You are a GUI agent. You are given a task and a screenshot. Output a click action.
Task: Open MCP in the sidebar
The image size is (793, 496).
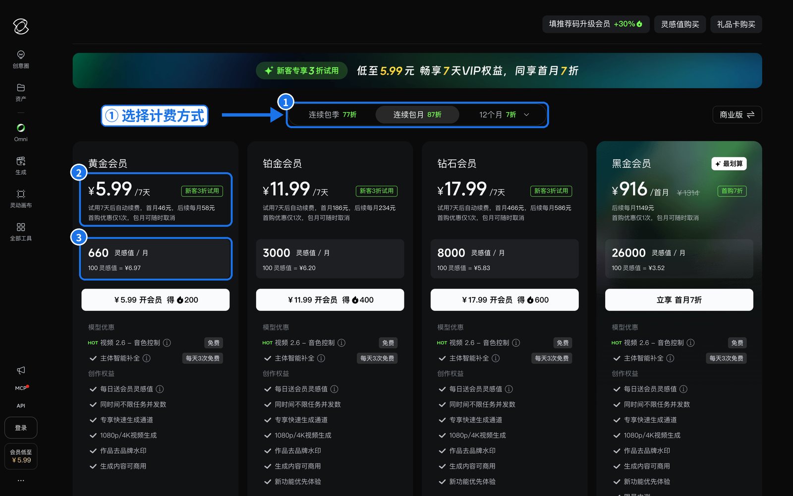point(21,388)
